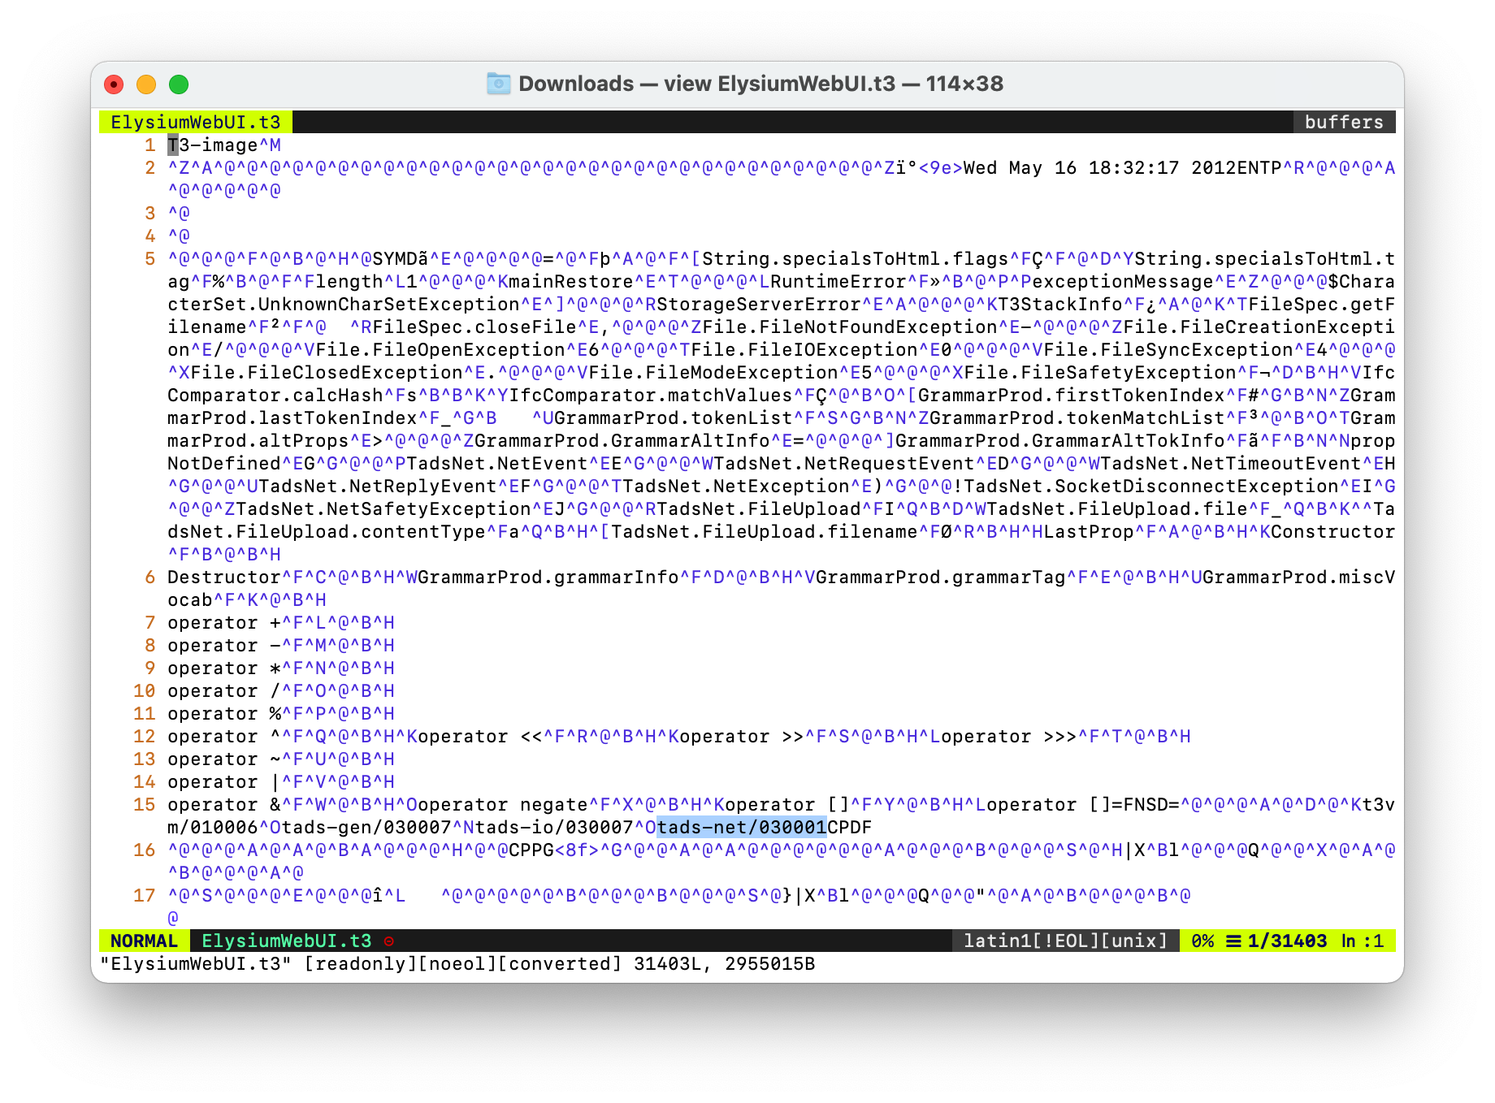1495x1103 pixels.
Task: Select the ElysiumWebUI.t3 buffer tab
Action: click(x=195, y=123)
